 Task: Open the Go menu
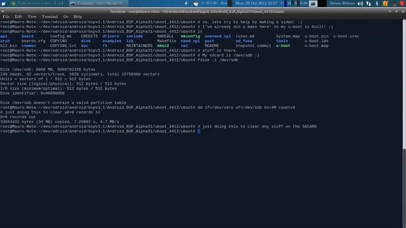[66, 16]
